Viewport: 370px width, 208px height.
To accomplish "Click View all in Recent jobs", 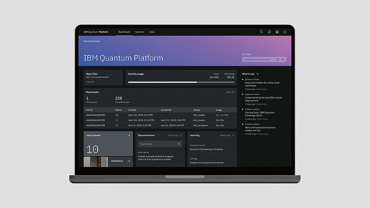I will (x=230, y=92).
